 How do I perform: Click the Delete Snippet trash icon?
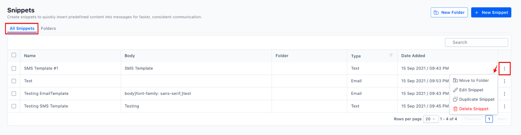click(x=455, y=109)
